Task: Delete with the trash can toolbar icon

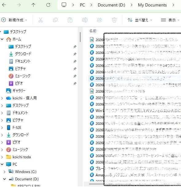Action: (x=114, y=20)
